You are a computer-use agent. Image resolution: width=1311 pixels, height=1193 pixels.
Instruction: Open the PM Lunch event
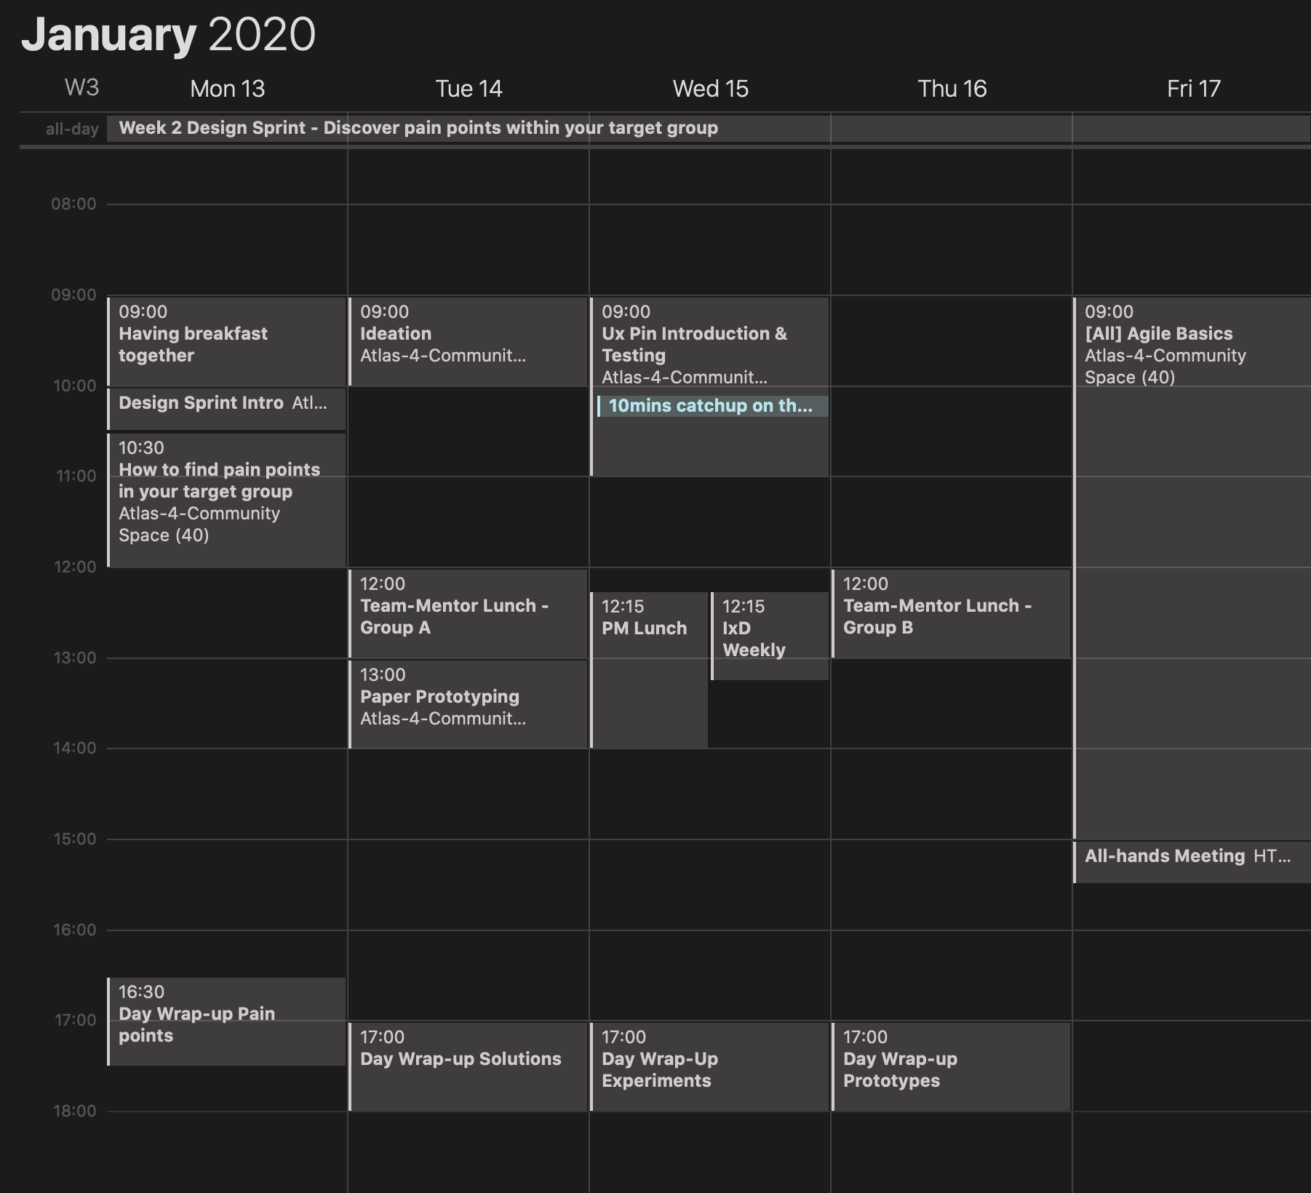pos(649,670)
